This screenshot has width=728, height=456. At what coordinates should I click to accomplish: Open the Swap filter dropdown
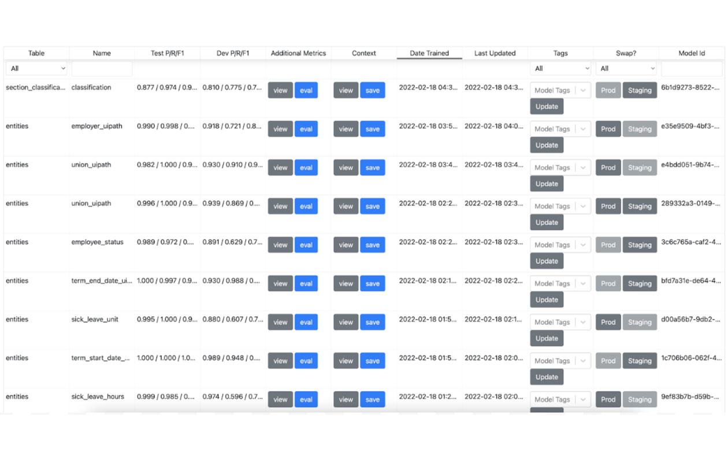coord(626,68)
